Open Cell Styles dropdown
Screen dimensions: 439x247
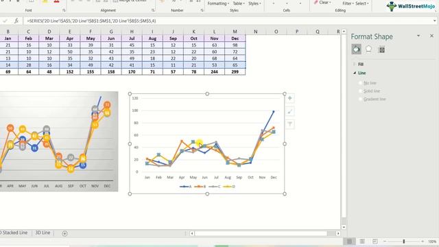click(x=254, y=3)
